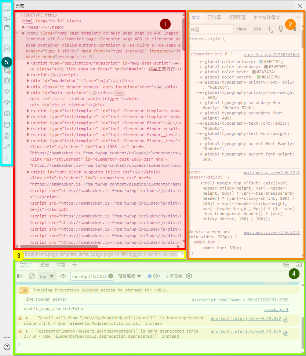Collapse the body element node
306x356 pixels.
point(23,33)
